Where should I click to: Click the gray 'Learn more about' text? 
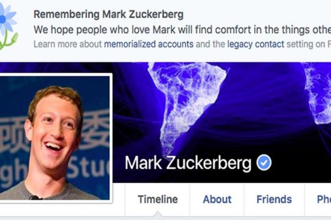67,45
